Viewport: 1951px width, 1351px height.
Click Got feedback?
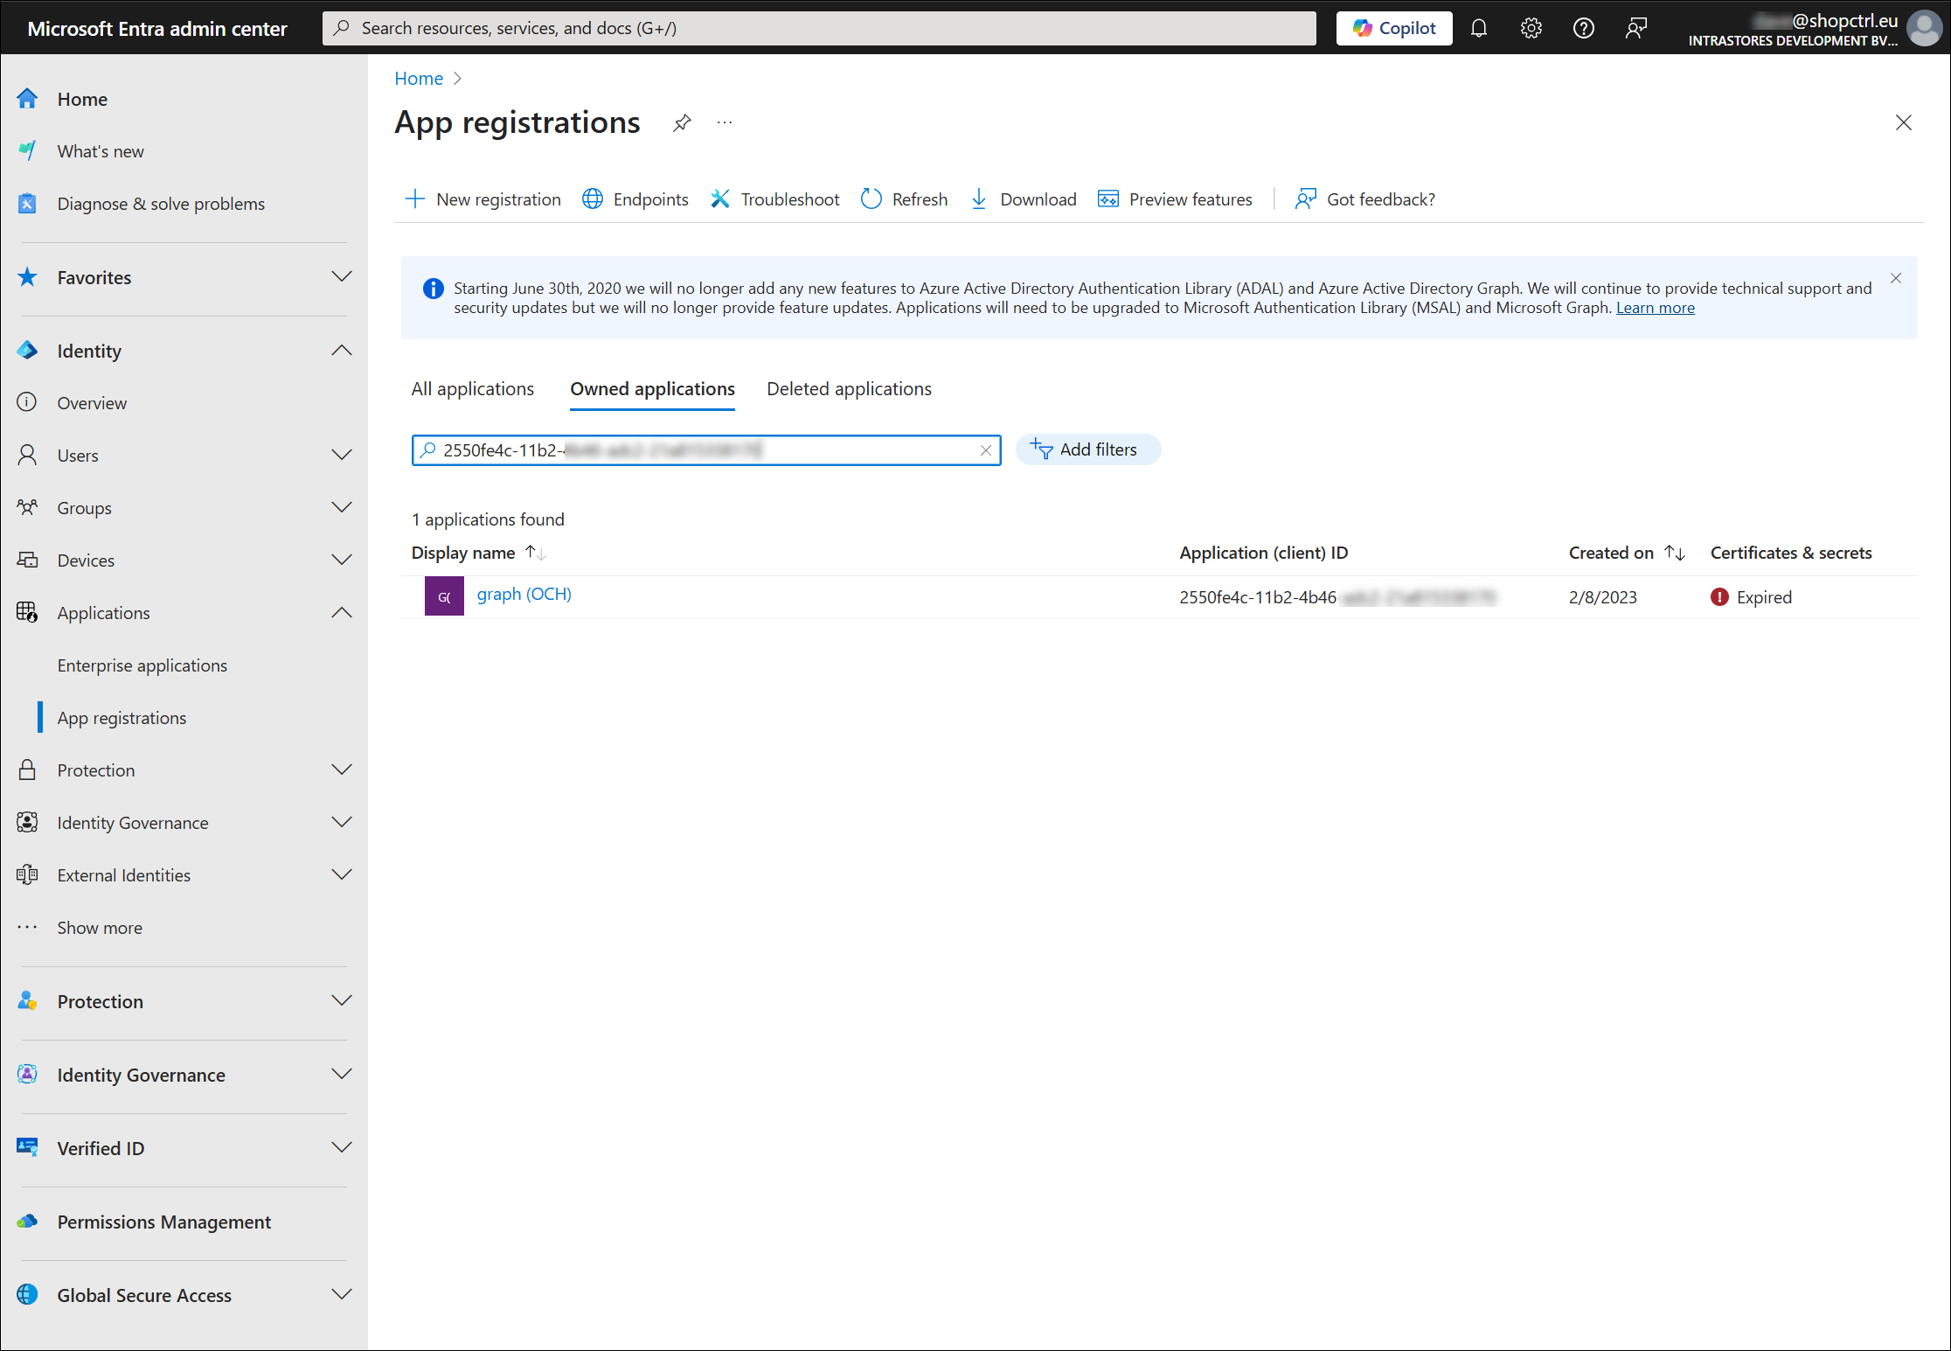pyautogui.click(x=1365, y=199)
